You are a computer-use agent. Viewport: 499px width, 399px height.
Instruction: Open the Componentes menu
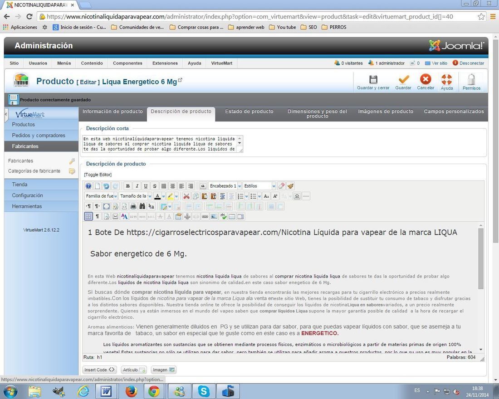(127, 63)
